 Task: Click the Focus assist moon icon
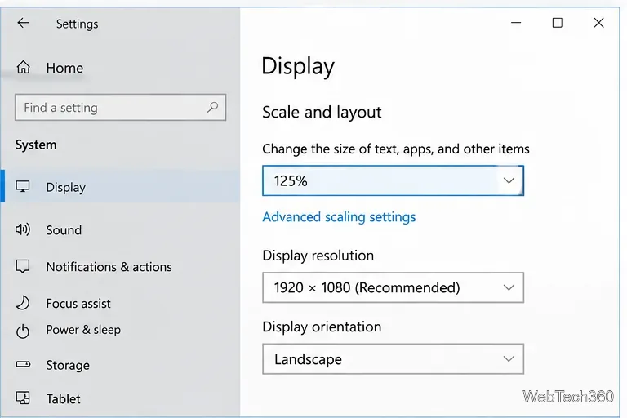pos(23,303)
